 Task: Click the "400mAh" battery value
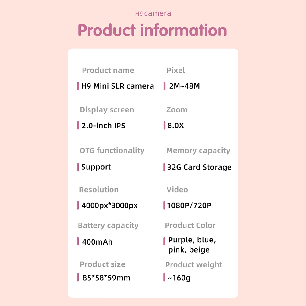point(97,242)
